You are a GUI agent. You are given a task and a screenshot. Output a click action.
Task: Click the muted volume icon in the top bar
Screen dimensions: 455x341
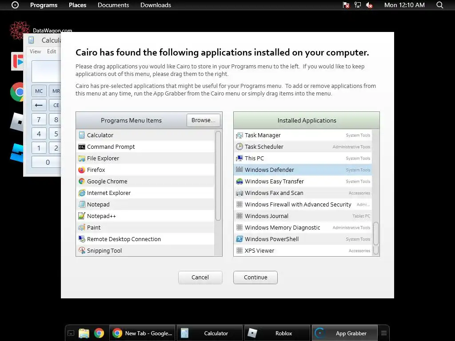pyautogui.click(x=369, y=5)
